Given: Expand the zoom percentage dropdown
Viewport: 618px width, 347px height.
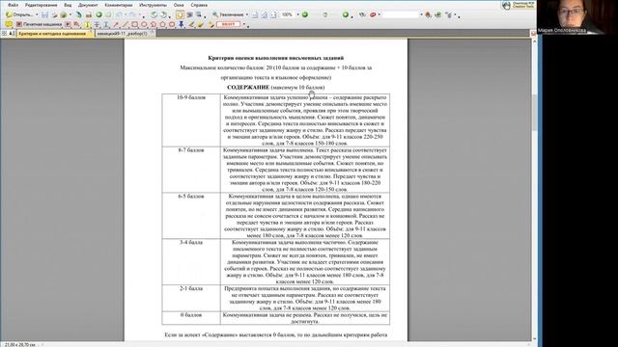Looking at the screenshot, I should click(x=298, y=14).
